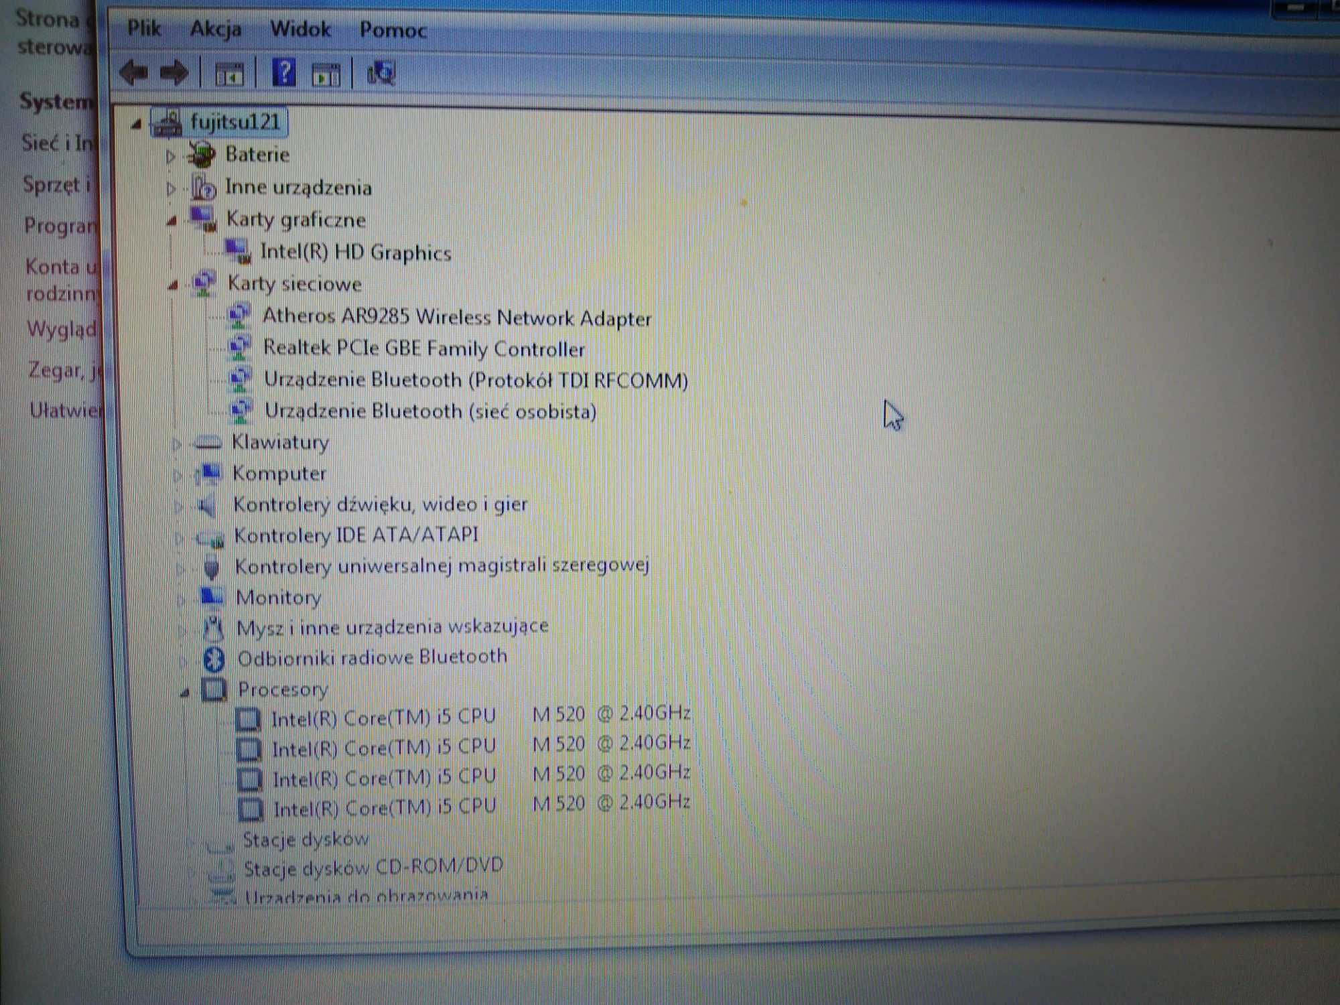Select Stacje dysków row
This screenshot has width=1340, height=1005.
pyautogui.click(x=306, y=839)
